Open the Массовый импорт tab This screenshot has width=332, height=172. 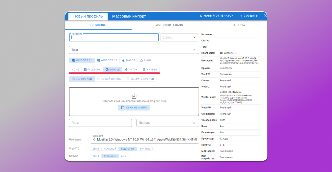point(129,16)
